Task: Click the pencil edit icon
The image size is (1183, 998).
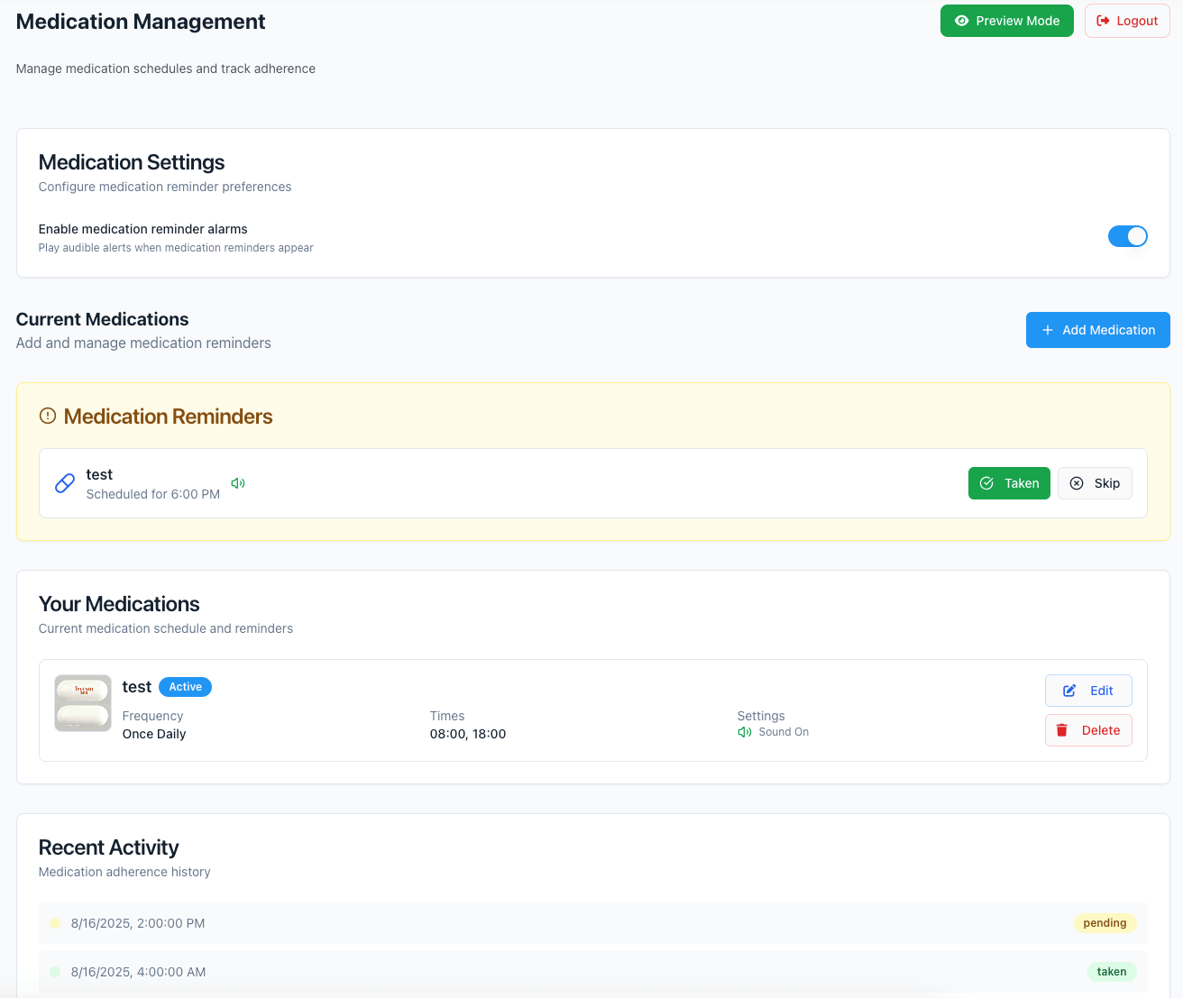Action: pyautogui.click(x=1069, y=691)
